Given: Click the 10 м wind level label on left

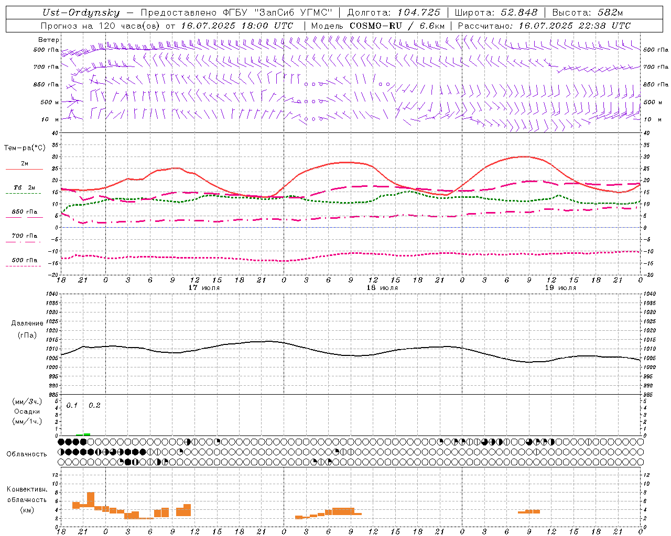Looking at the screenshot, I should pos(50,119).
